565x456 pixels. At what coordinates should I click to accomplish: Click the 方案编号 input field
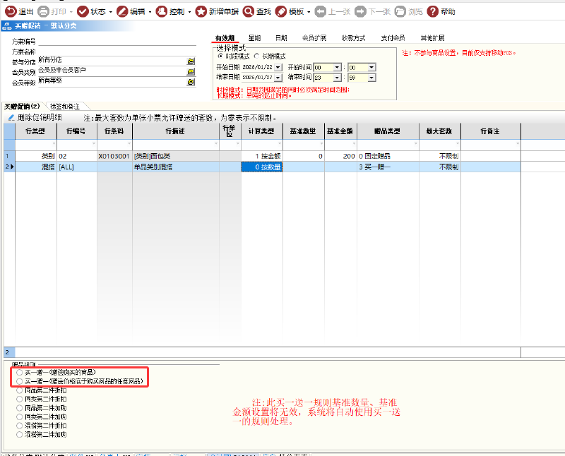pyautogui.click(x=117, y=42)
